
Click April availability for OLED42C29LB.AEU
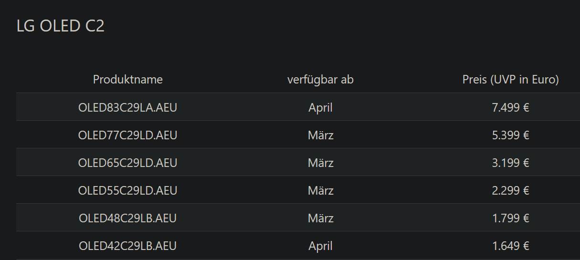tap(320, 246)
